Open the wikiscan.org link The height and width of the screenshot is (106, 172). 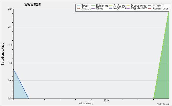(86, 103)
